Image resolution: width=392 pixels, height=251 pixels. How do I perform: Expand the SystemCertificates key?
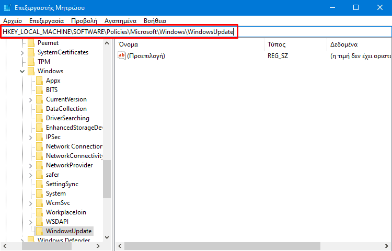[22, 53]
